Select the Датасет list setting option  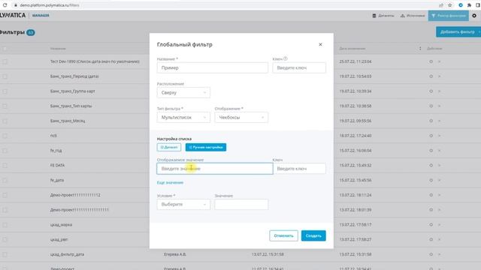click(168, 147)
